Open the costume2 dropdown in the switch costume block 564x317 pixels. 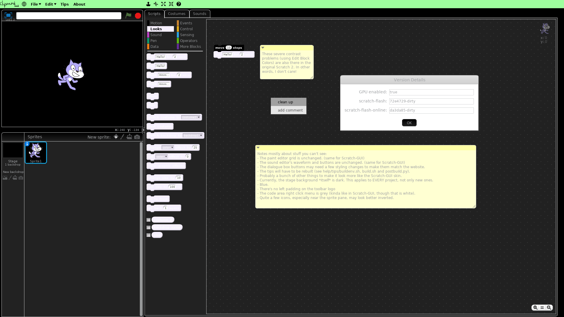(x=191, y=117)
